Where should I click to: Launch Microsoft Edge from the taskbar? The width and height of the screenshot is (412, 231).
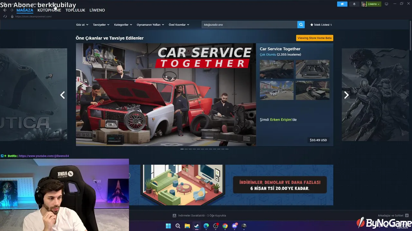(x=206, y=226)
